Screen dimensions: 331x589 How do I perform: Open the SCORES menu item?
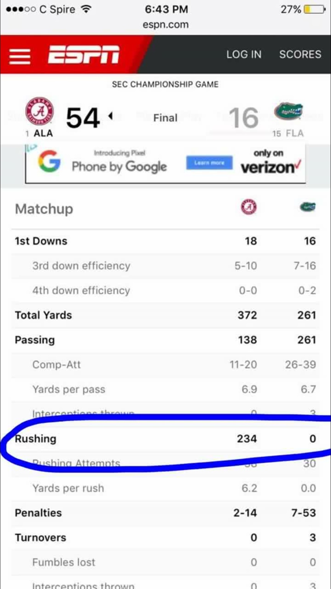pos(300,54)
